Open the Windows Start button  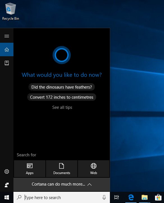click(x=7, y=197)
